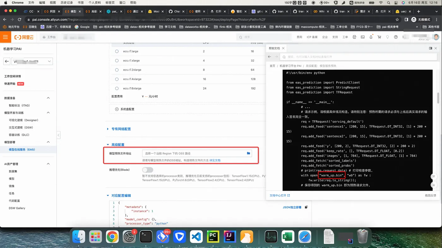
Task: Go back in the help document panel
Action: point(270,57)
